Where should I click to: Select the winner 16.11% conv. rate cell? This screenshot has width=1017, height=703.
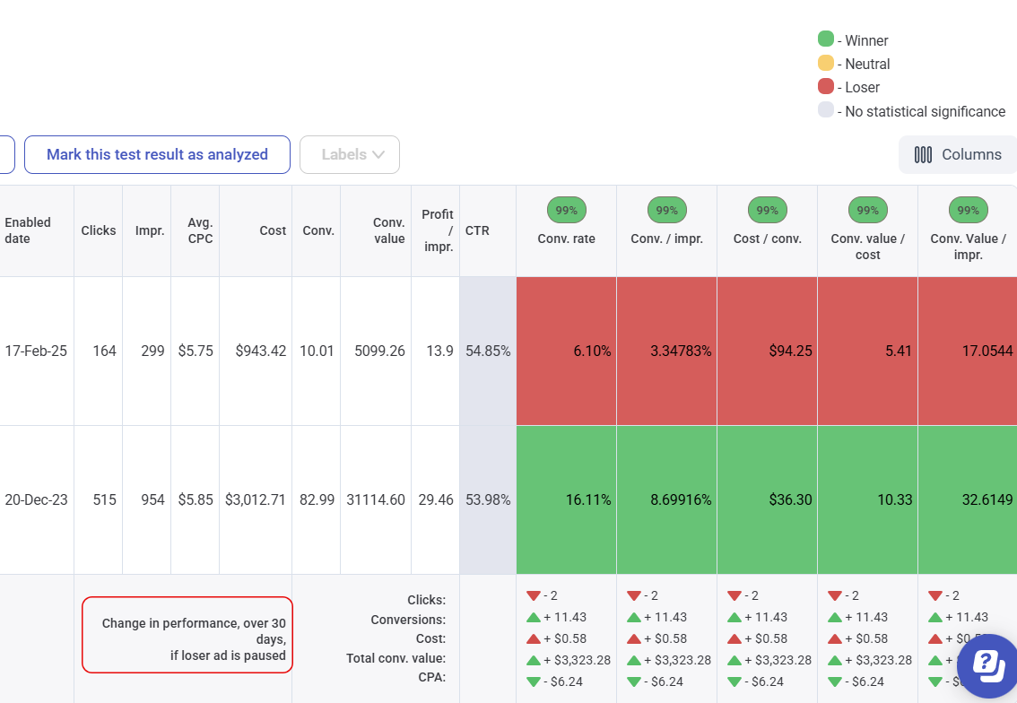[566, 499]
